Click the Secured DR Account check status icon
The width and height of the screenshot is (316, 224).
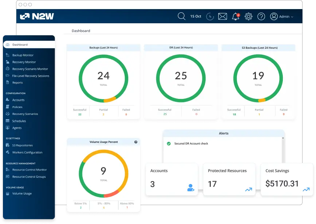pos(169,144)
